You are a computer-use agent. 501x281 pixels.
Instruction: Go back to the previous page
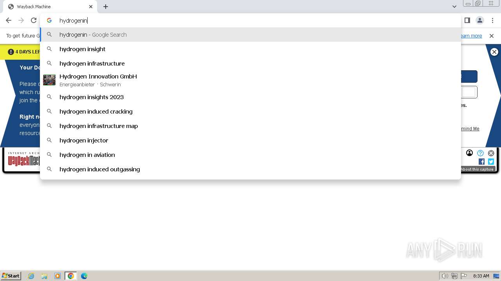[x=9, y=20]
